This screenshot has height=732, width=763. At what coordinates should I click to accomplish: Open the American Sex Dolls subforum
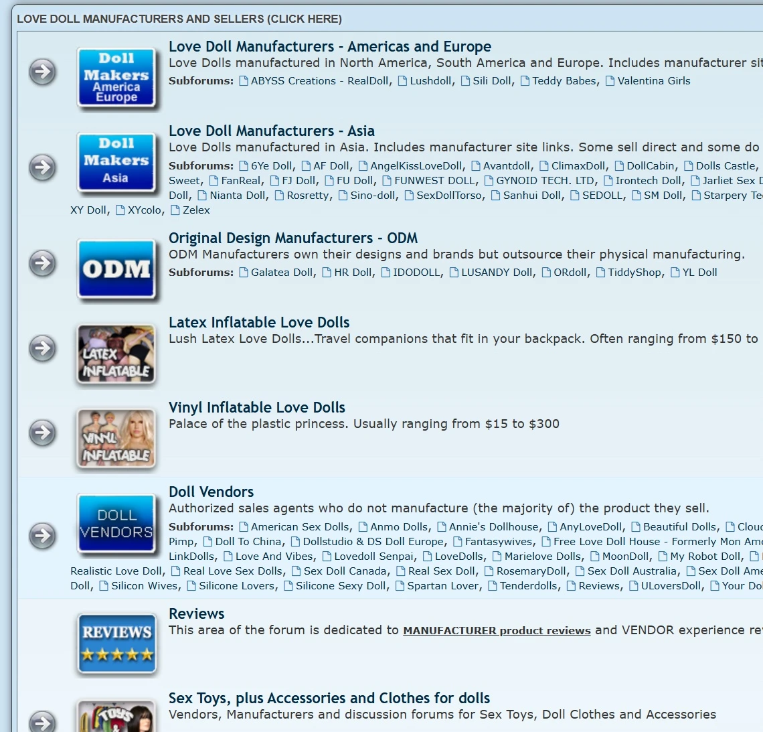[x=300, y=527]
